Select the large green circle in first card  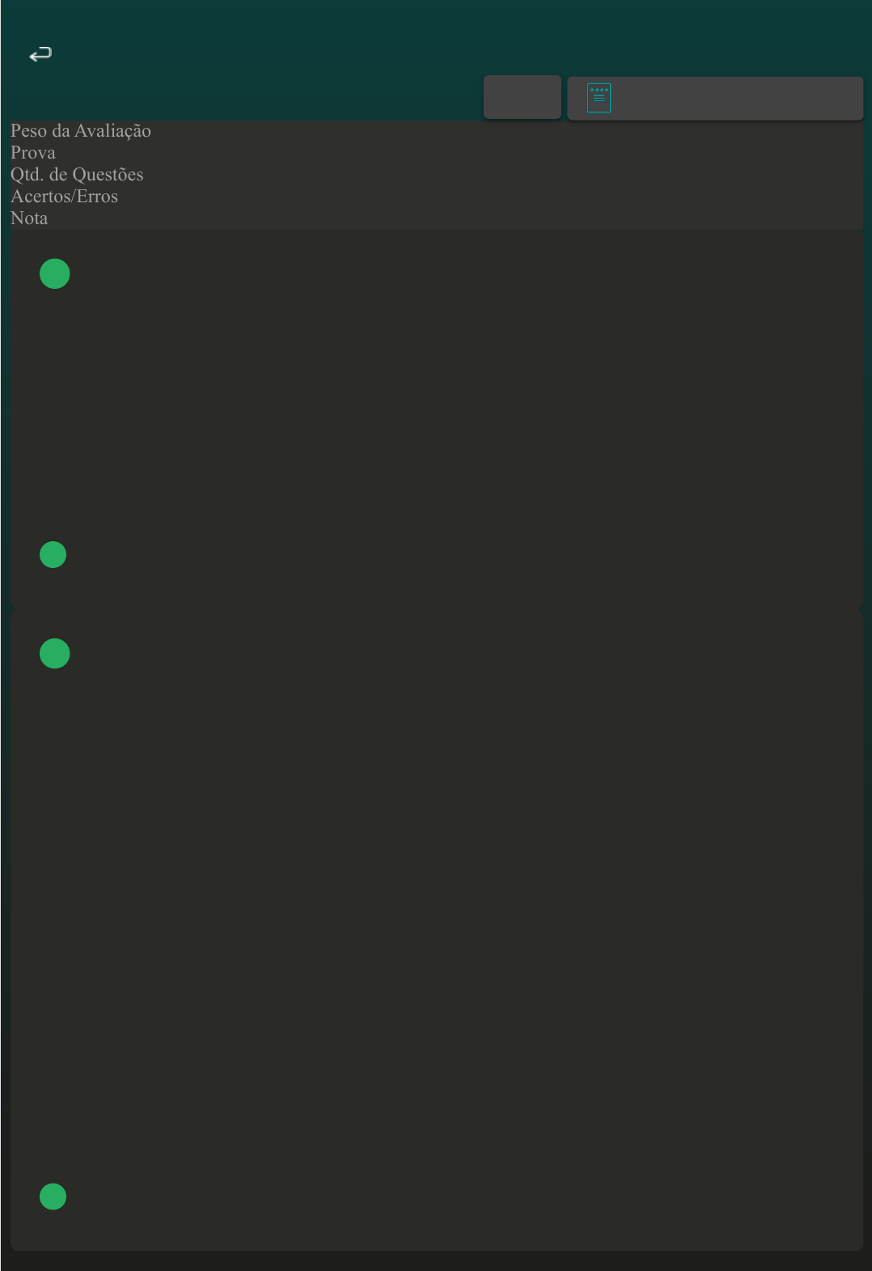[55, 273]
